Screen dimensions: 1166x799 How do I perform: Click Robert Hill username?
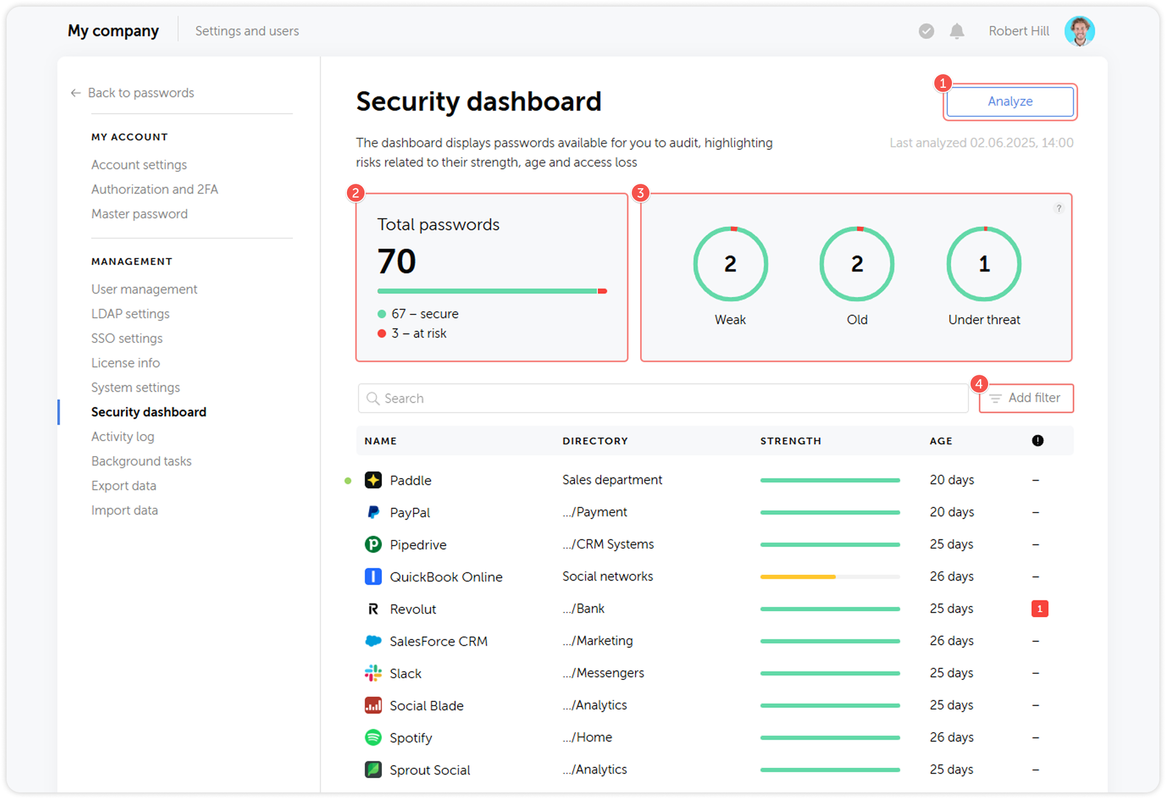pyautogui.click(x=1019, y=31)
